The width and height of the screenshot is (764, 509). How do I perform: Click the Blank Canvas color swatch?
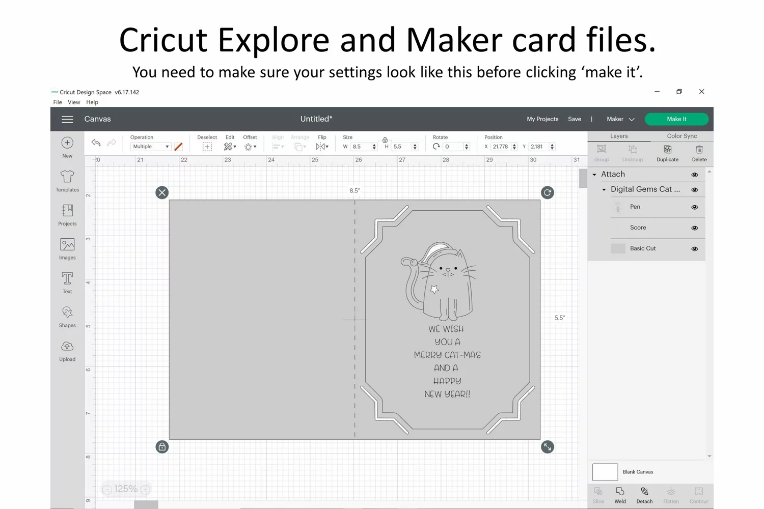coord(605,472)
